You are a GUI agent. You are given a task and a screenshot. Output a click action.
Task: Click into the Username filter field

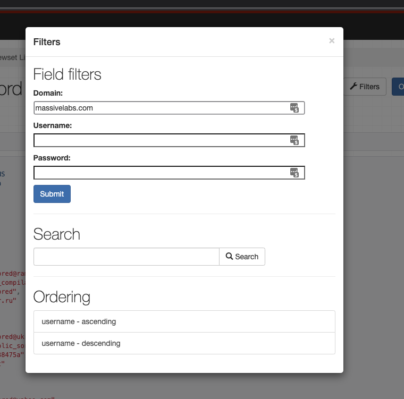[159, 140]
